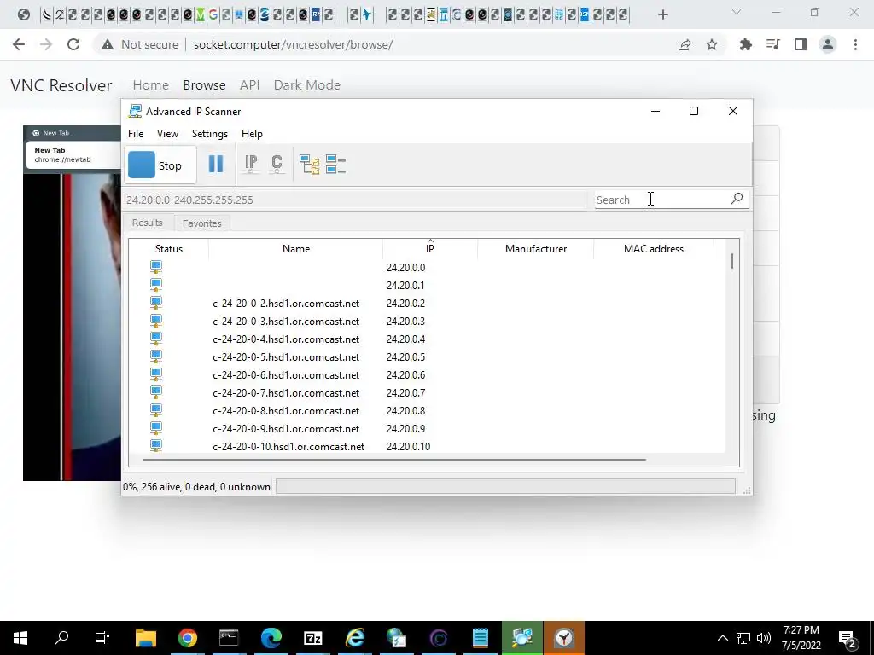874x655 pixels.
Task: Pause the scan with the pause icon
Action: pos(216,165)
